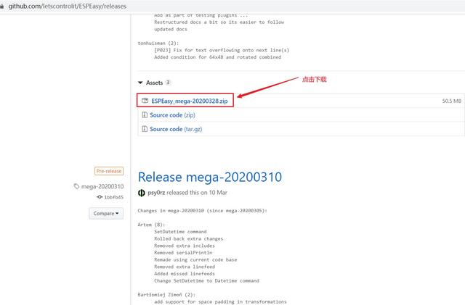Open the Compare dropdown
The width and height of the screenshot is (465, 305).
(106, 213)
